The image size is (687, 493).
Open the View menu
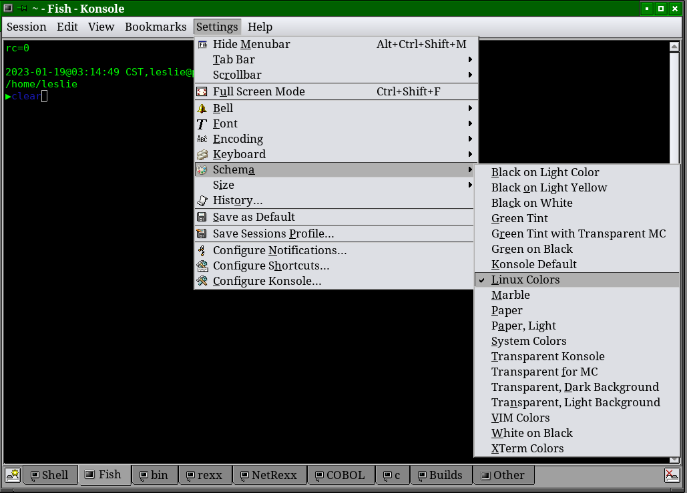click(x=101, y=27)
